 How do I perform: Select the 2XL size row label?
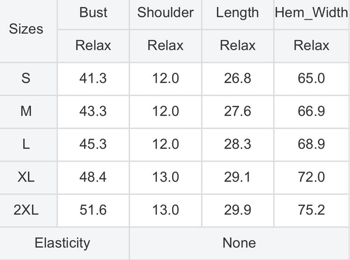[x=26, y=210]
